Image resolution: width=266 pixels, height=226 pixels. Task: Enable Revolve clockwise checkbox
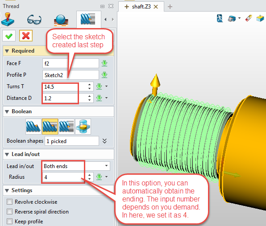9,202
